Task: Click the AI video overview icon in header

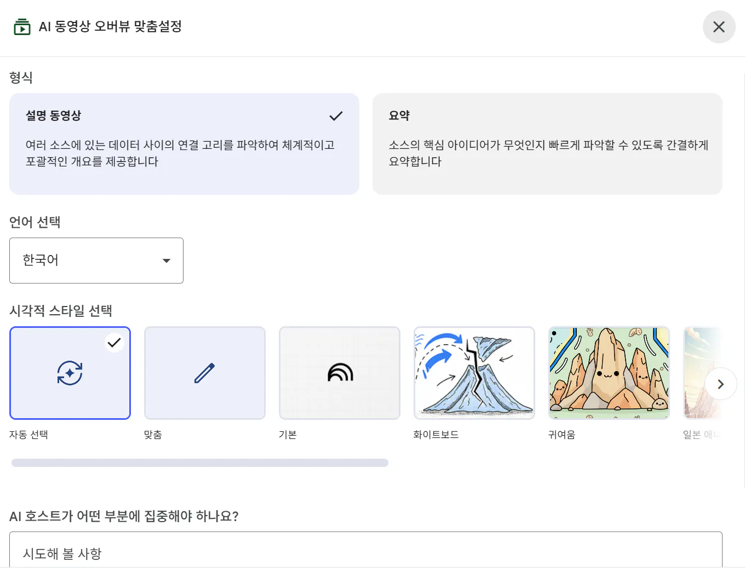Action: 22,27
